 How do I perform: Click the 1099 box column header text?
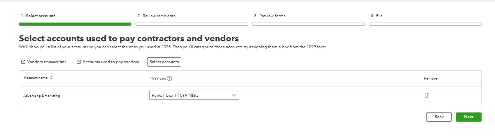pyautogui.click(x=158, y=78)
